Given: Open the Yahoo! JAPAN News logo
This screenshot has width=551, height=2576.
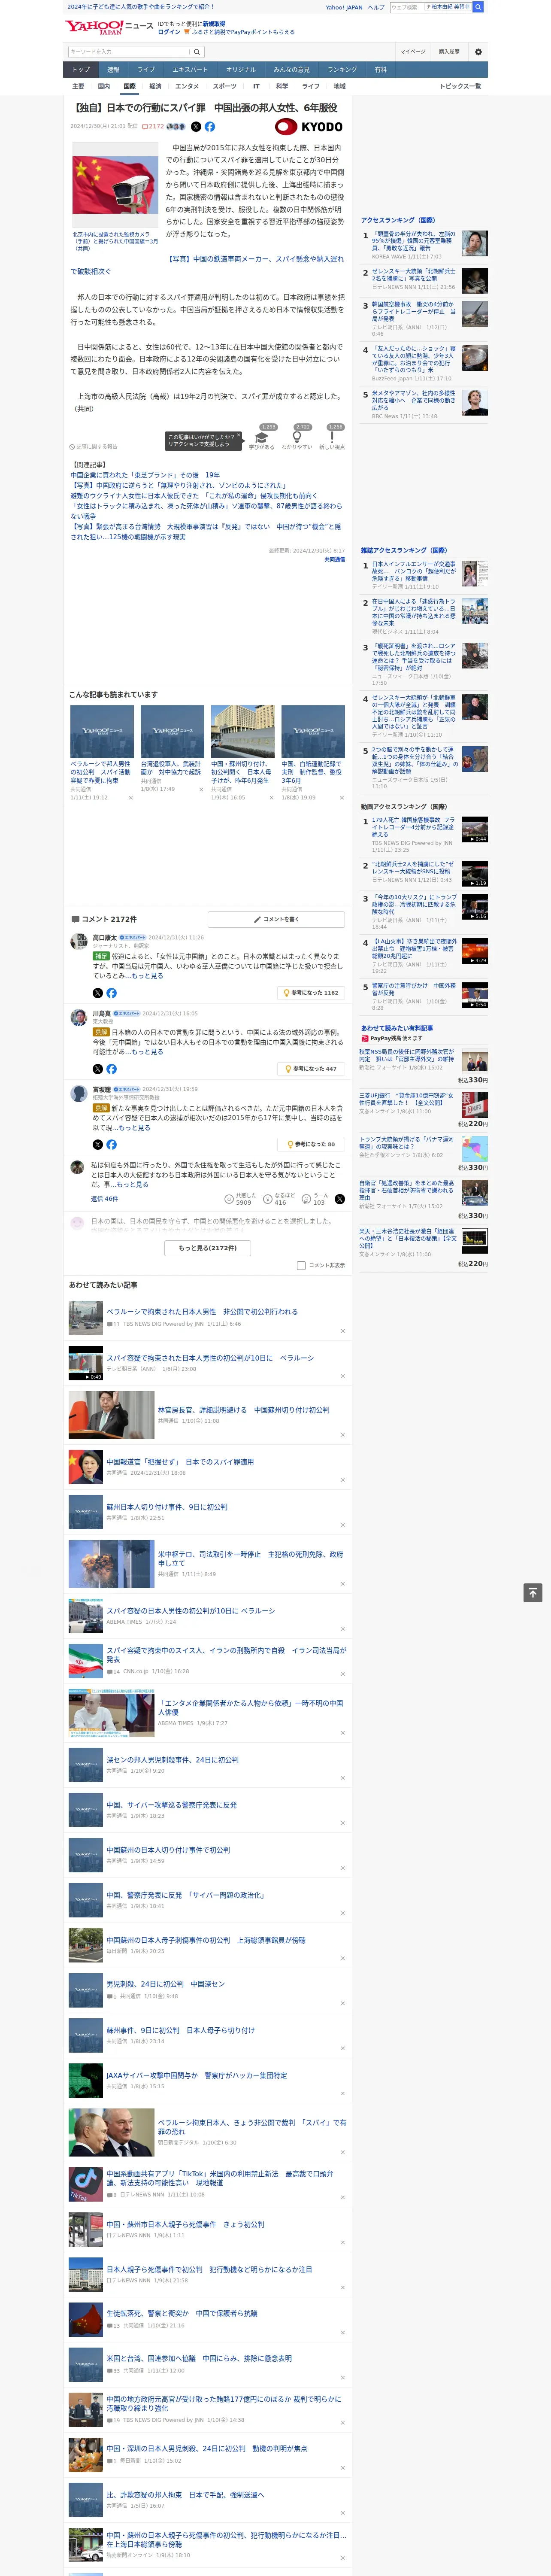Looking at the screenshot, I should pos(109,27).
